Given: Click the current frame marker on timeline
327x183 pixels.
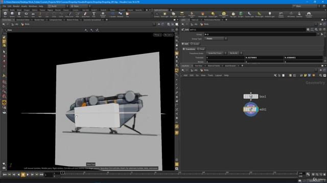Looking at the screenshot, I should [62, 173].
